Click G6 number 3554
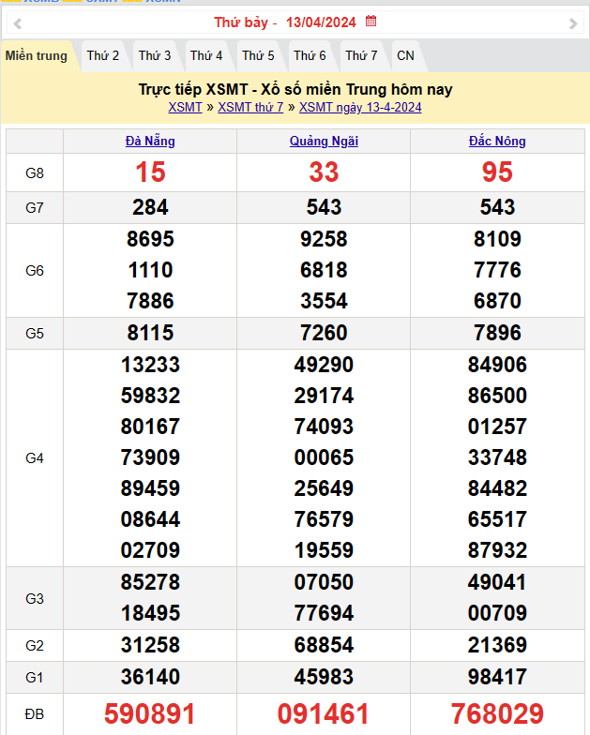This screenshot has height=735, width=590. (324, 301)
